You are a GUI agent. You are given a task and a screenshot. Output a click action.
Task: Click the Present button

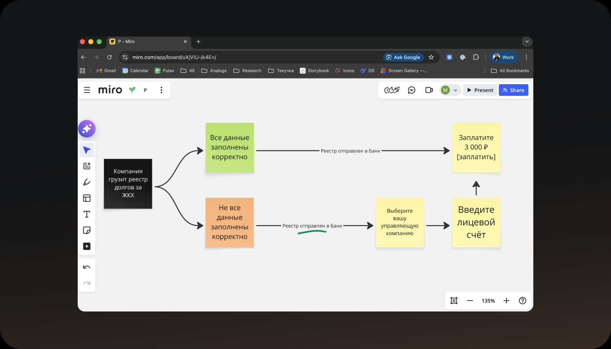480,90
